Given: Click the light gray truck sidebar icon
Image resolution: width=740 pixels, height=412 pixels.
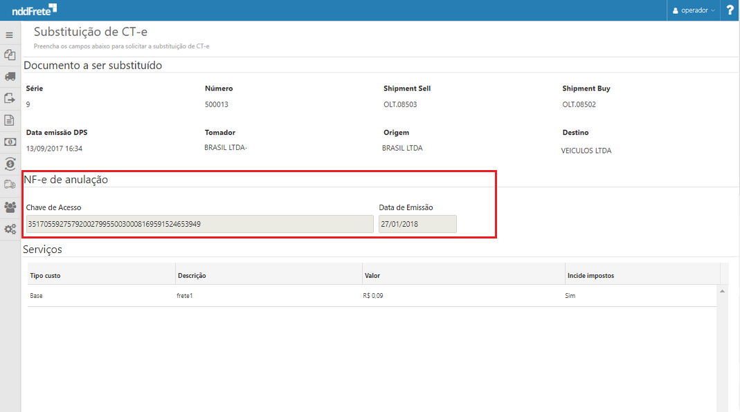Looking at the screenshot, I should (x=10, y=185).
